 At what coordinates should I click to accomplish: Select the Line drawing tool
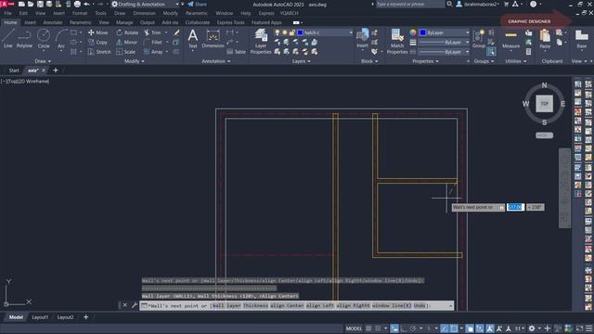[x=8, y=39]
